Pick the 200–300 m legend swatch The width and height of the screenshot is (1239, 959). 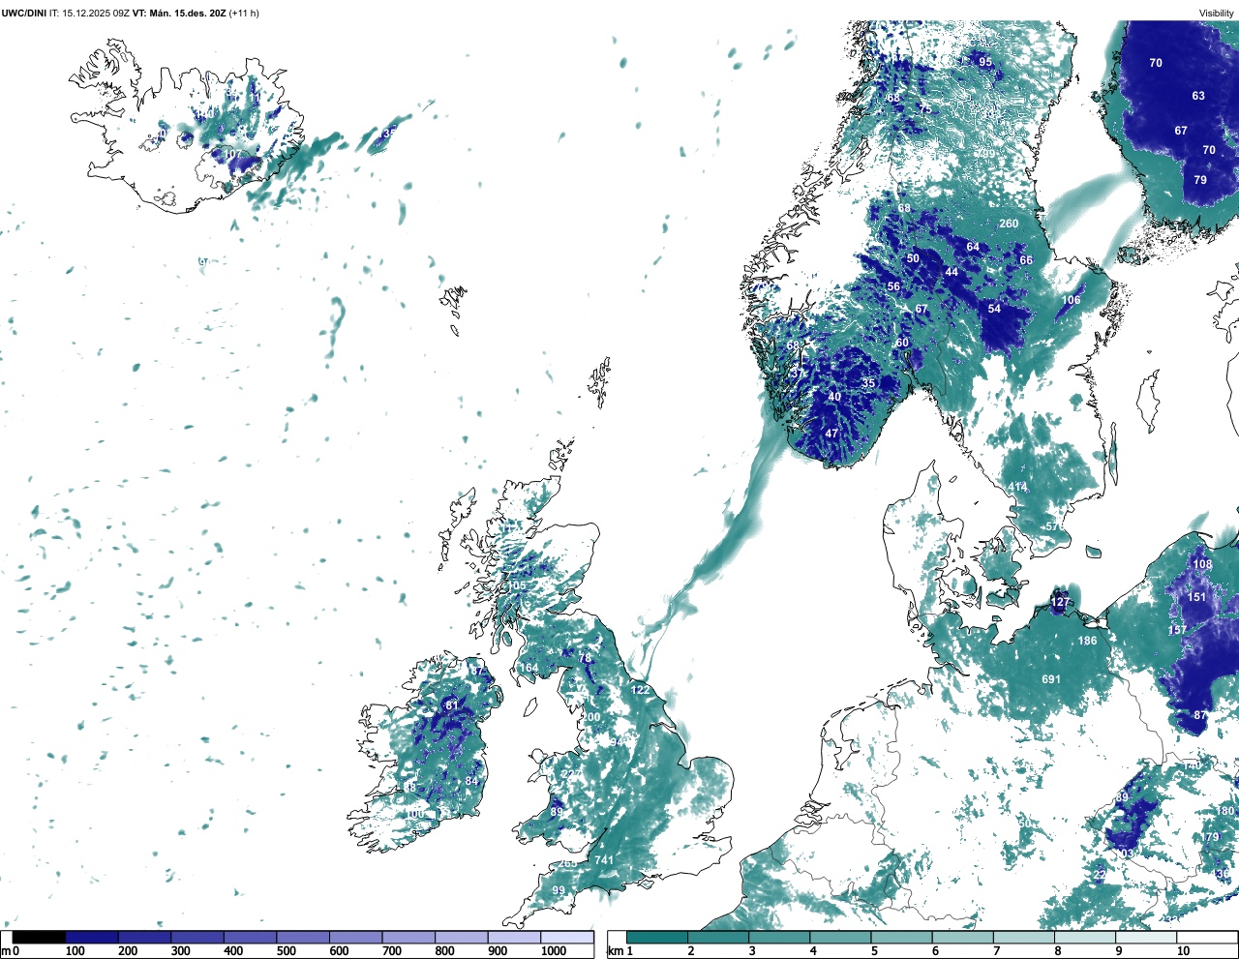tap(144, 937)
